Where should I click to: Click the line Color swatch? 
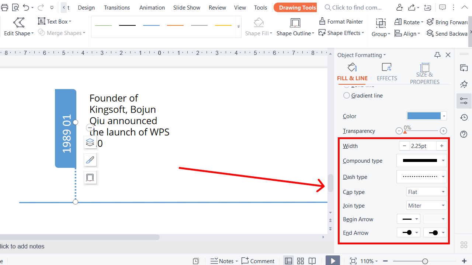pyautogui.click(x=424, y=116)
